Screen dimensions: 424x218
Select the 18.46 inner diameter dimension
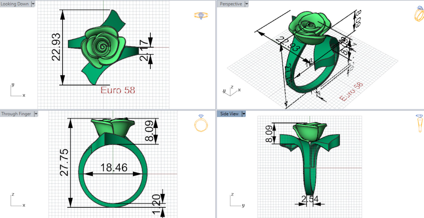click(114, 167)
